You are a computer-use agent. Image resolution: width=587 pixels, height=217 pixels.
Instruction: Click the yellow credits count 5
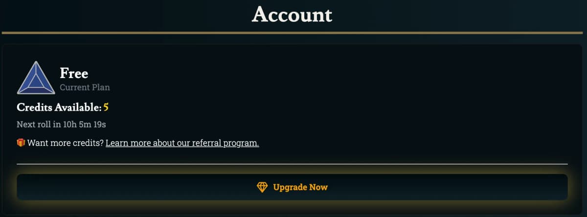106,107
